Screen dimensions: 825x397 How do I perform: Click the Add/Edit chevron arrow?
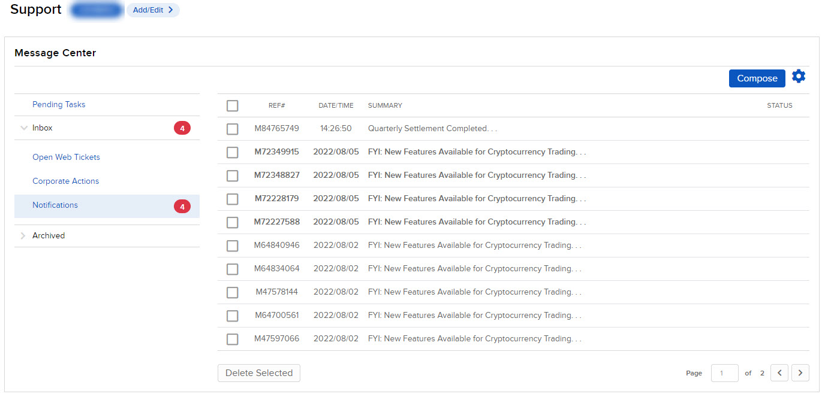(171, 10)
